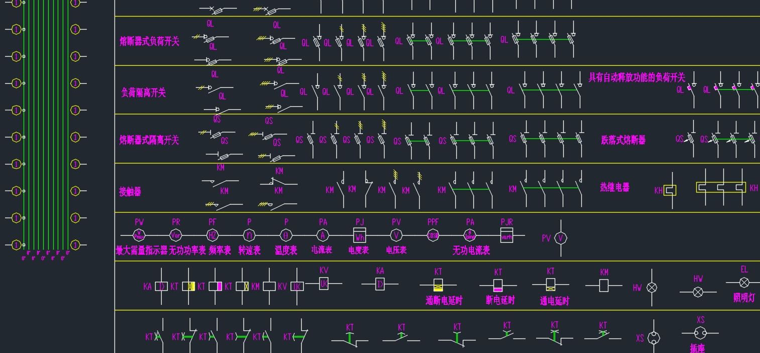This screenshot has height=353, width=760.
Task: Select the horizontal XS socket symbol above 插座
Action: 700,332
